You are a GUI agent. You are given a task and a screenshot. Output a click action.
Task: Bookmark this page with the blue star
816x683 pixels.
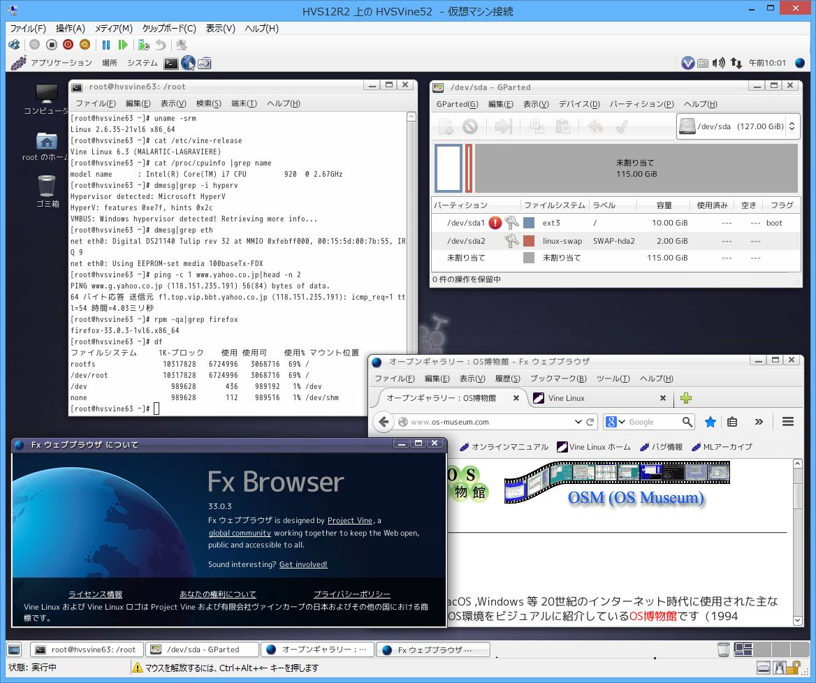click(710, 422)
